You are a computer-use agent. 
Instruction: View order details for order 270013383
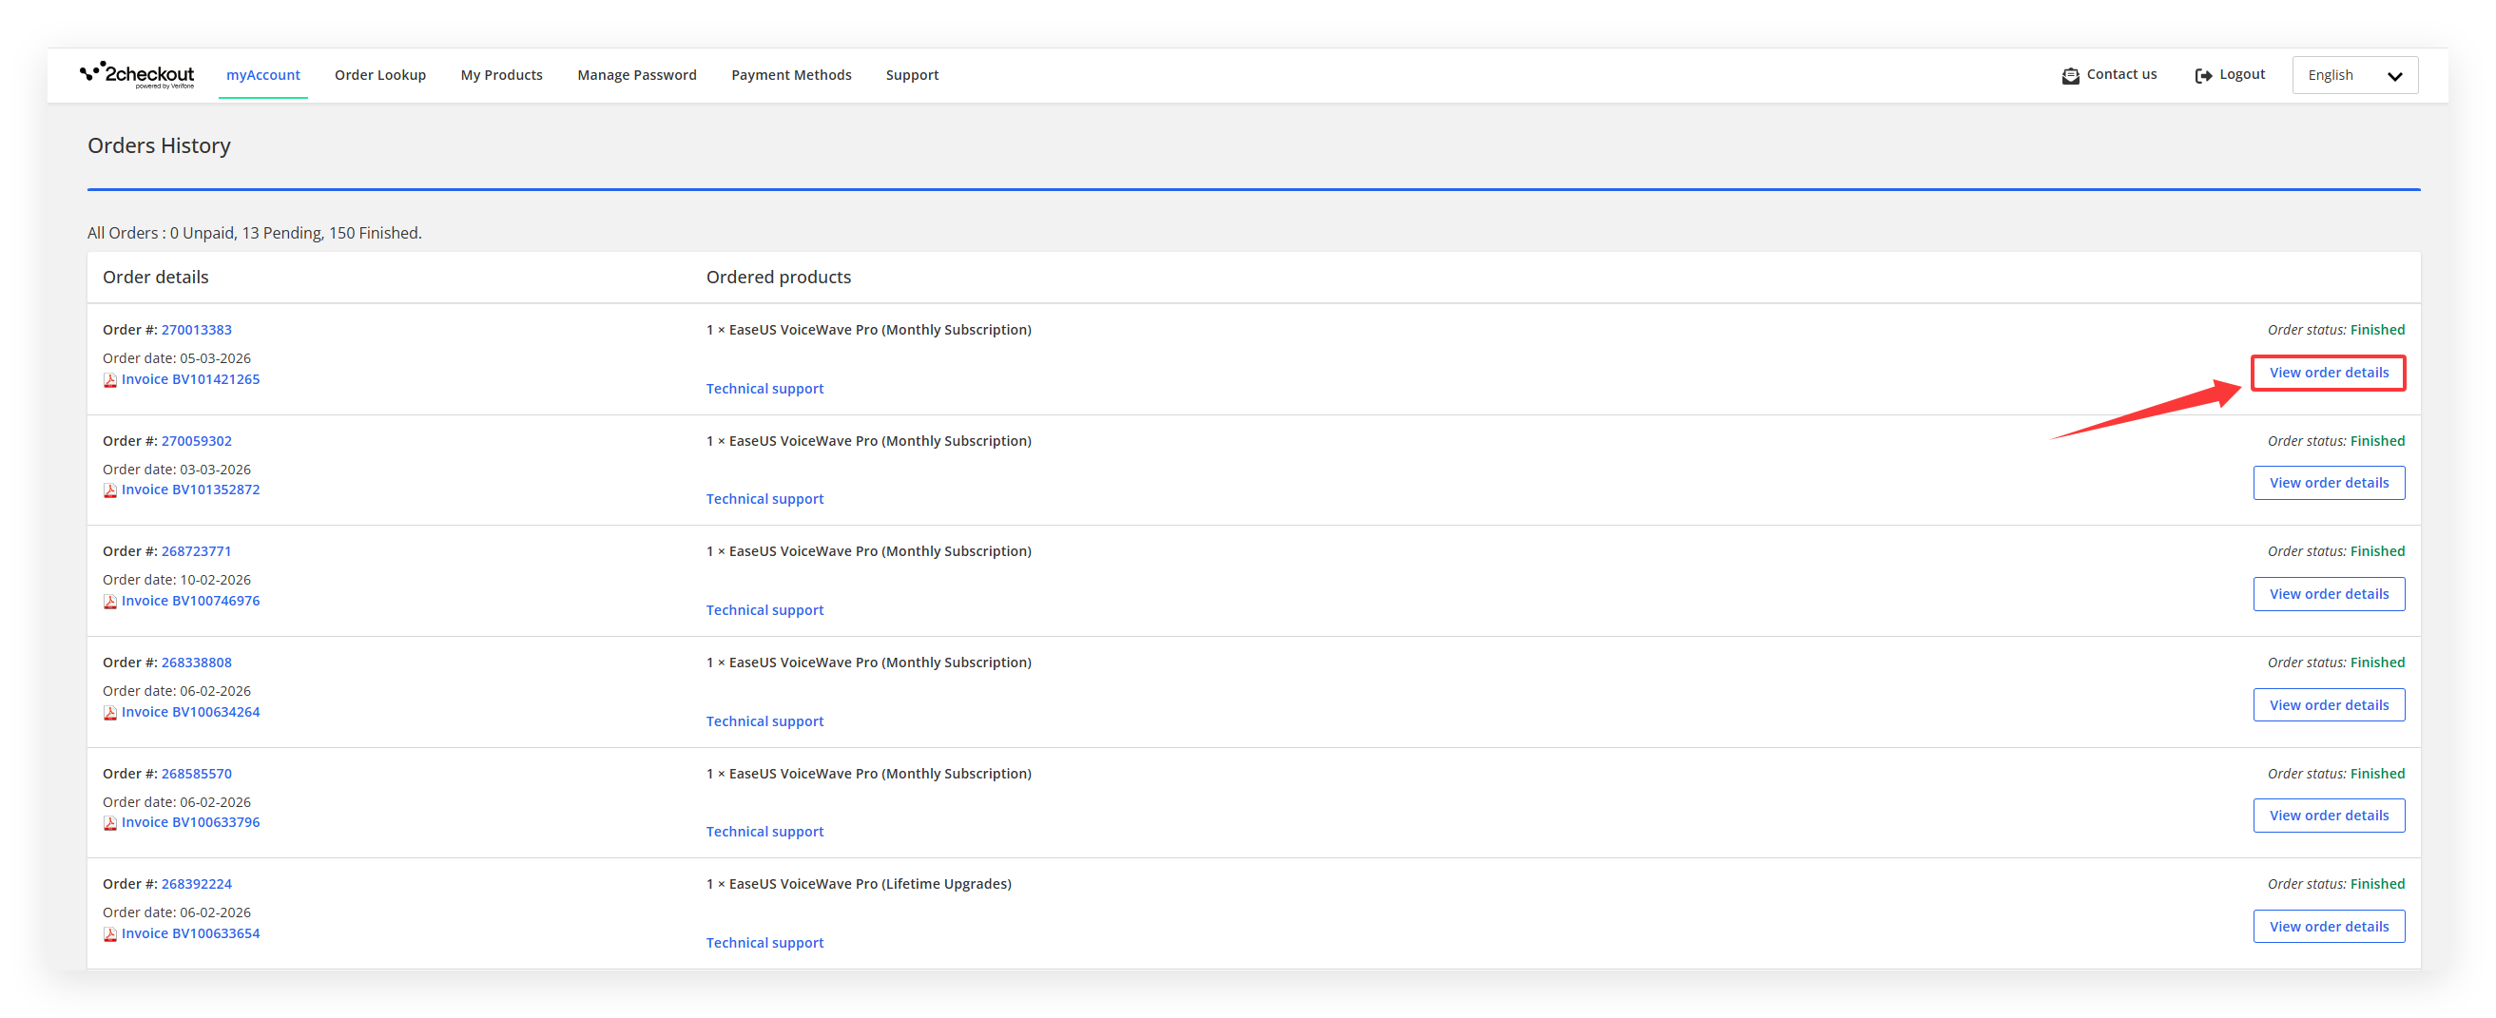pos(2328,373)
